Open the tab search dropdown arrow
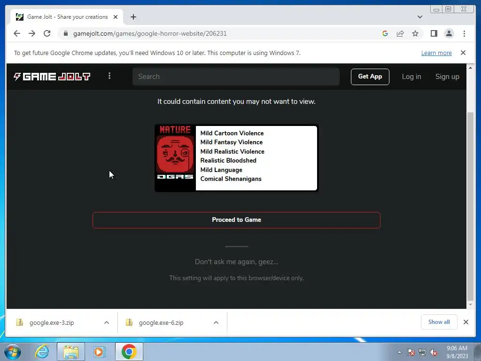Screen dimensions: 481x361 pos(420,17)
